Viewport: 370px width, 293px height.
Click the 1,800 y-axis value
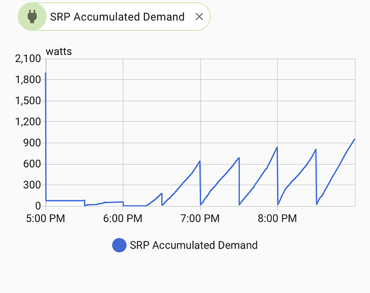click(28, 80)
